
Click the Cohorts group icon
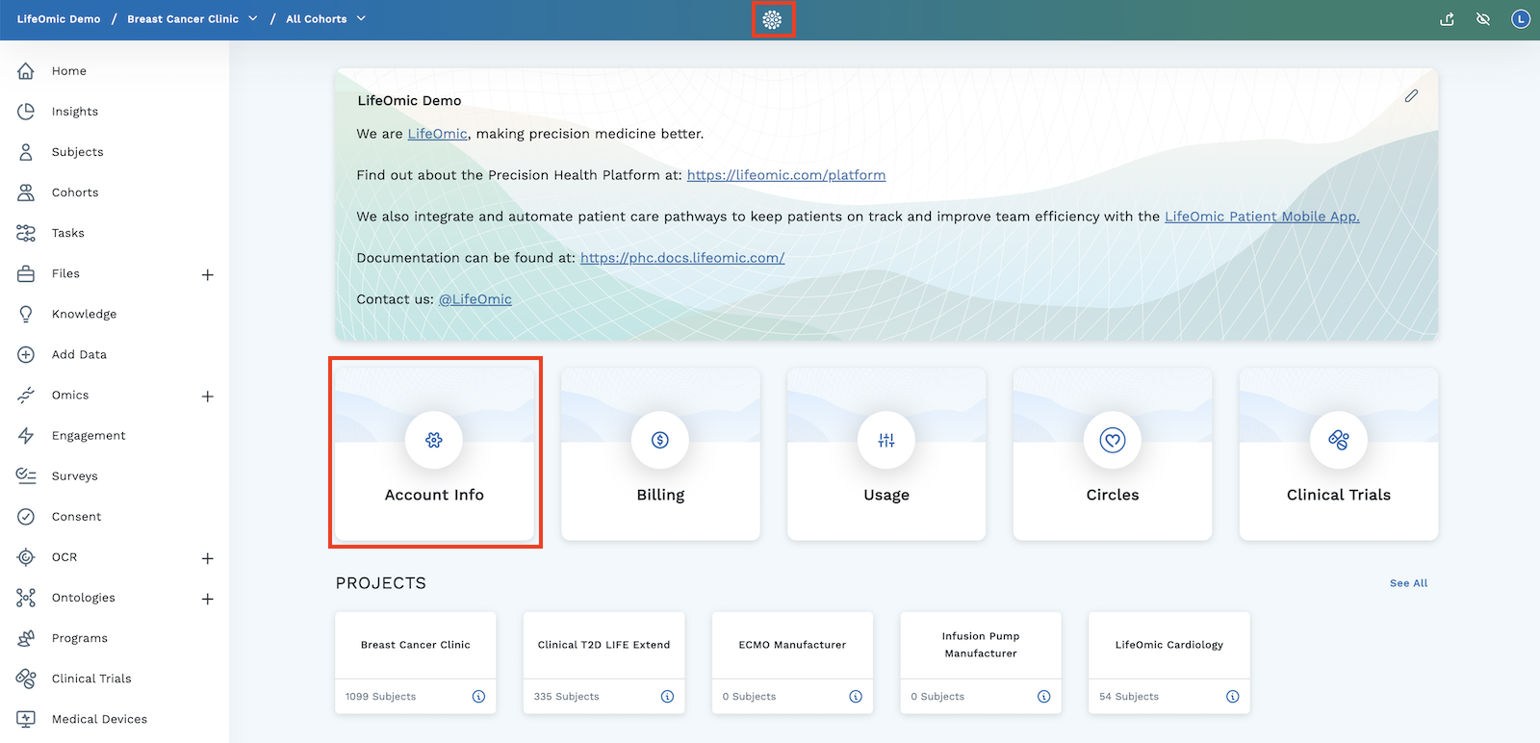point(26,192)
